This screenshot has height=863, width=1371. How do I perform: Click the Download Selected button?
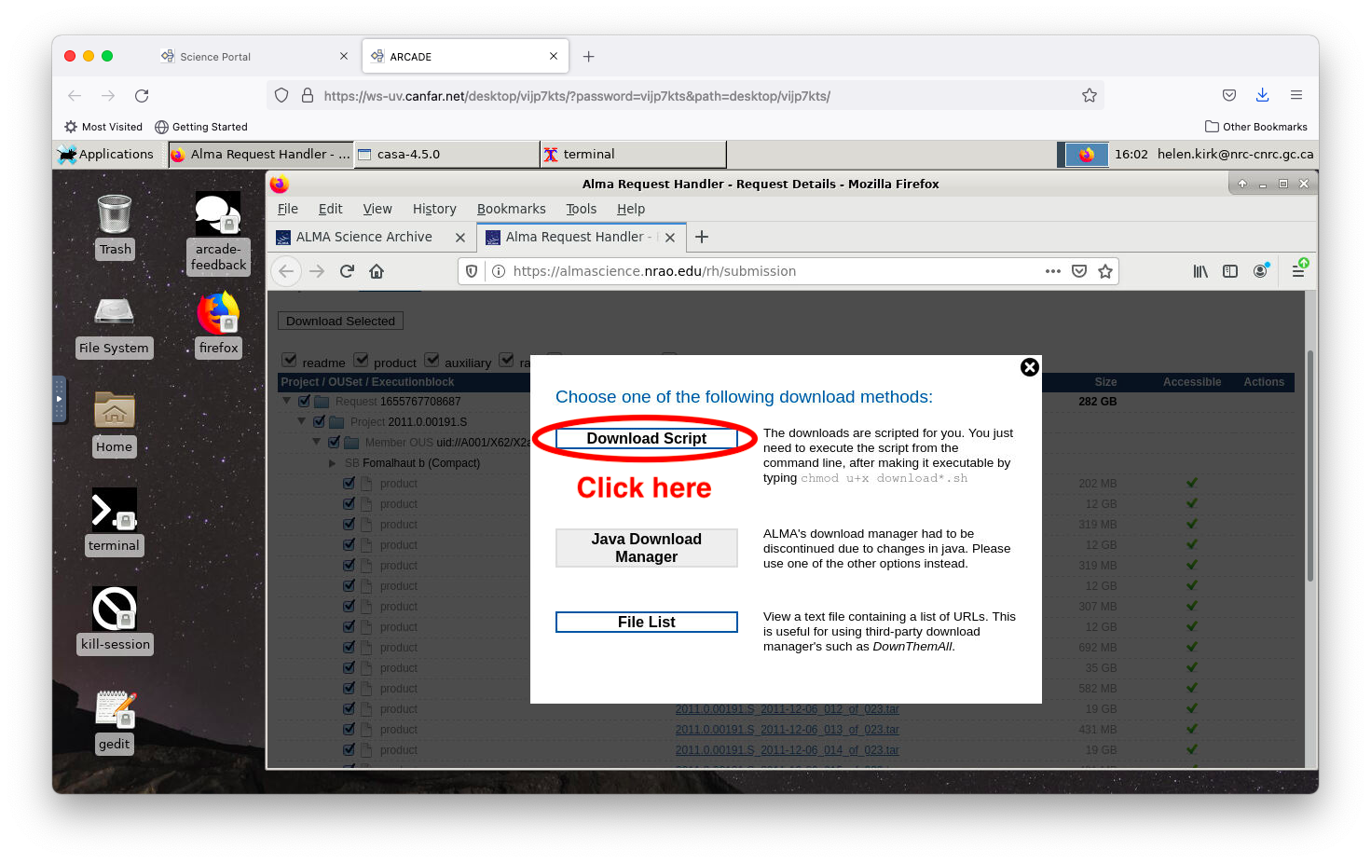[x=340, y=321]
